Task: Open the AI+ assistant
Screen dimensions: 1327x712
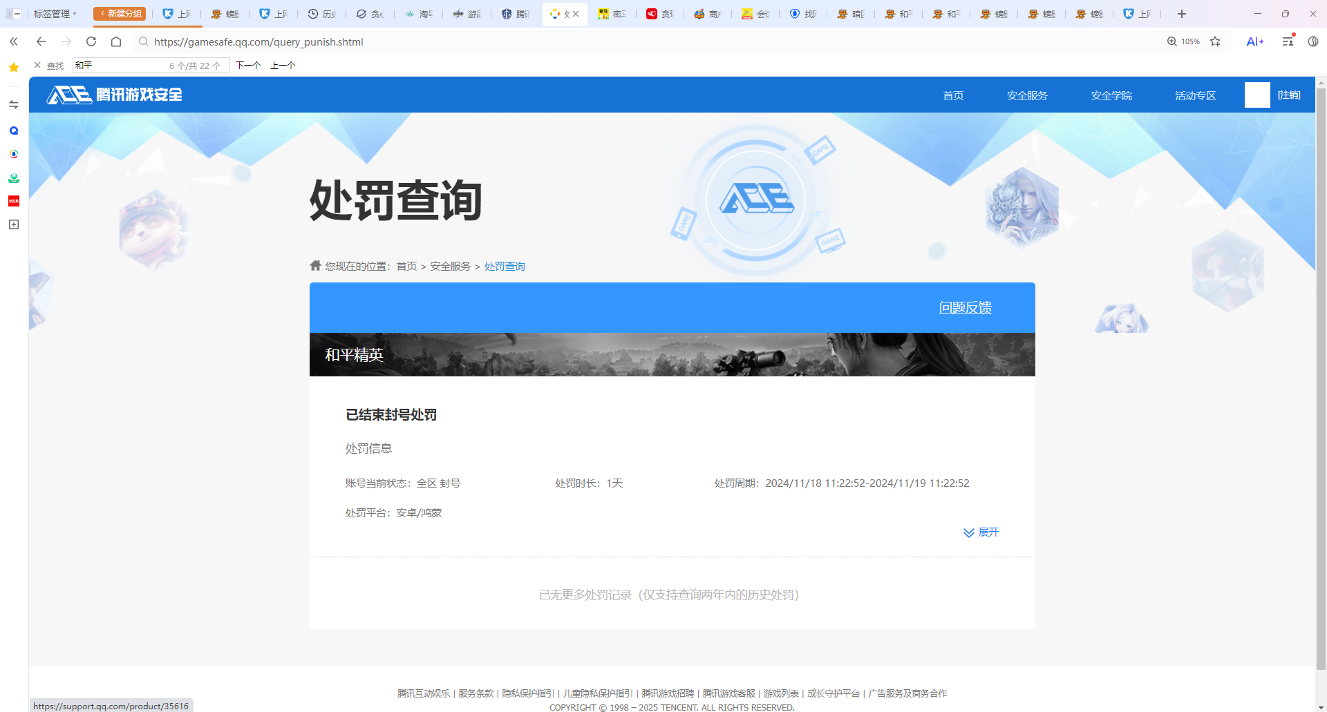Action: click(1254, 41)
